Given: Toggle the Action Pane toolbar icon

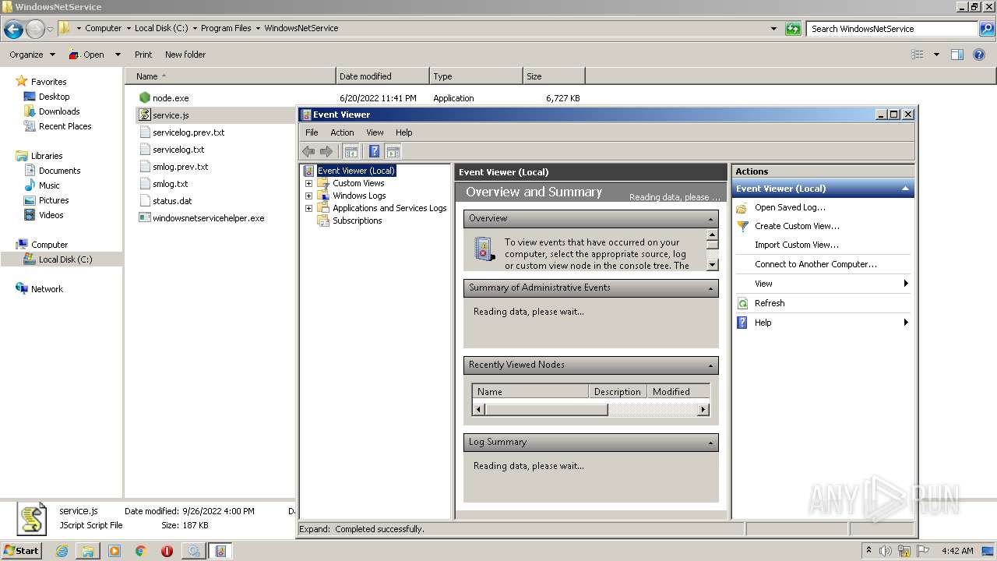Looking at the screenshot, I should (393, 152).
